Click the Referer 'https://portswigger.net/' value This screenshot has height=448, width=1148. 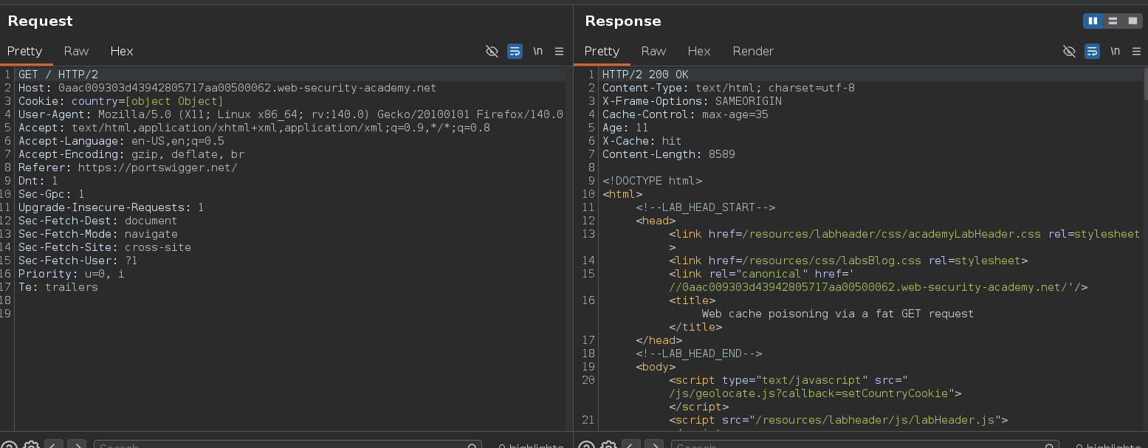click(157, 168)
